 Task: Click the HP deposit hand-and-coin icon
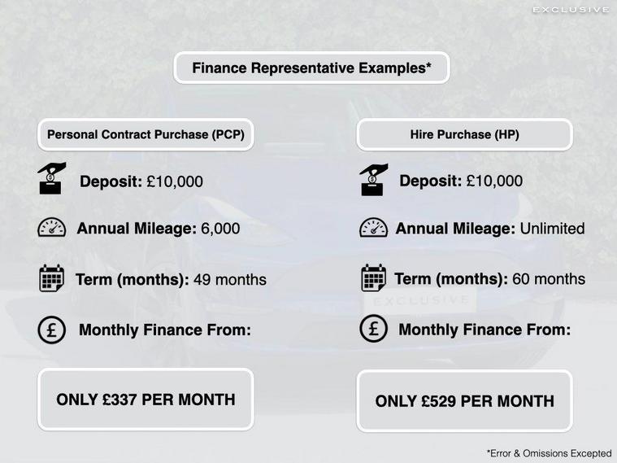(x=373, y=180)
